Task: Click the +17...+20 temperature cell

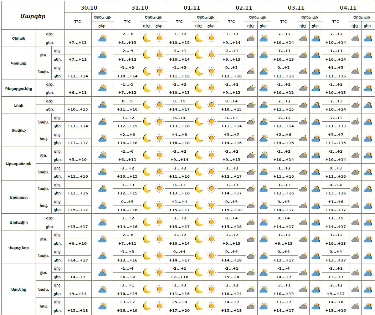Action: (180, 310)
